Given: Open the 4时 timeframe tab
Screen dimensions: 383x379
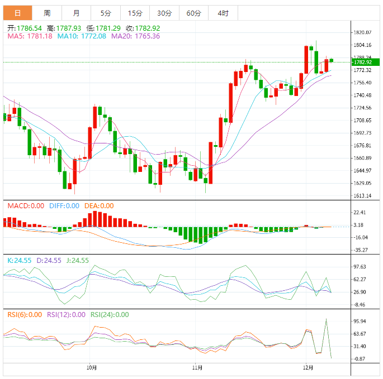Looking at the screenshot, I should 223,13.
